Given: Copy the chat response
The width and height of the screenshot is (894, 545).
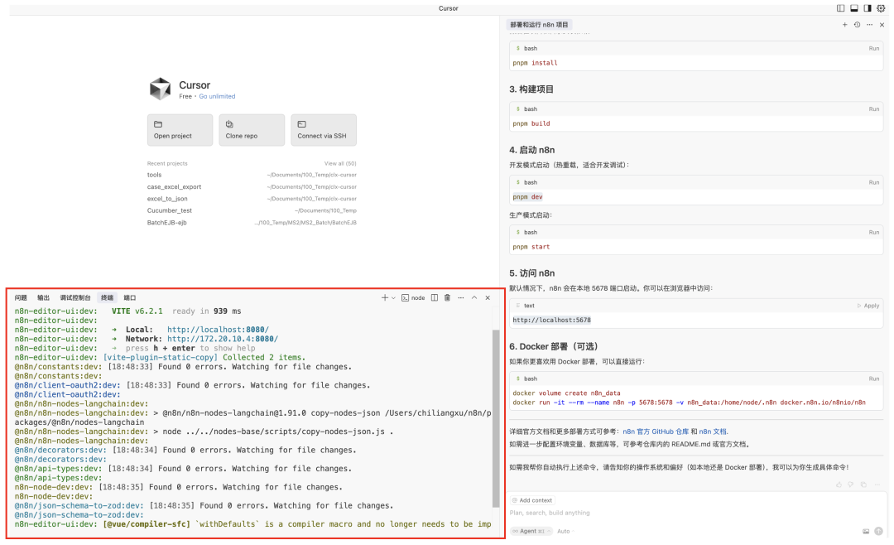Looking at the screenshot, I should [x=863, y=485].
